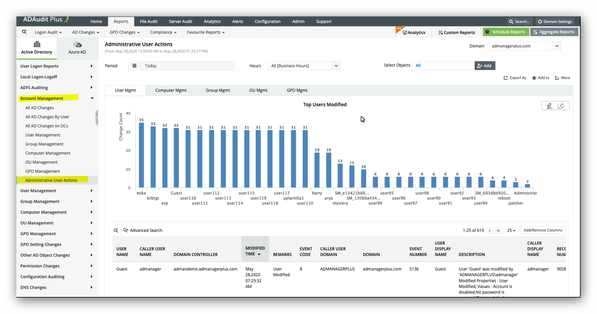Switch to GPO Mgmt tab

tap(297, 90)
